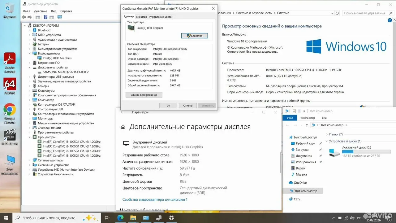Click the Local Disk C: usage bar
Screen dimensions: 396x223
366,152
